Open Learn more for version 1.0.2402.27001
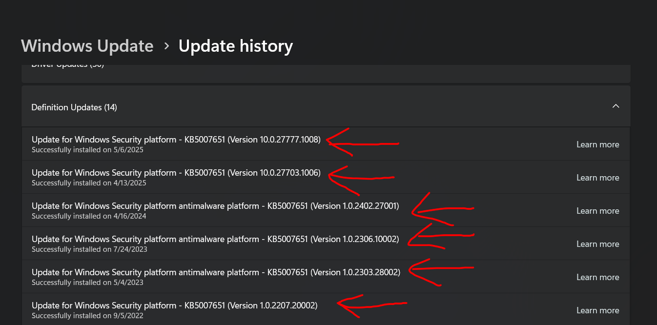 (597, 211)
